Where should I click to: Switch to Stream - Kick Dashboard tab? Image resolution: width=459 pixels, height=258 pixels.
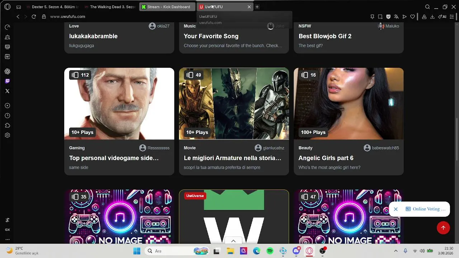pos(167,7)
